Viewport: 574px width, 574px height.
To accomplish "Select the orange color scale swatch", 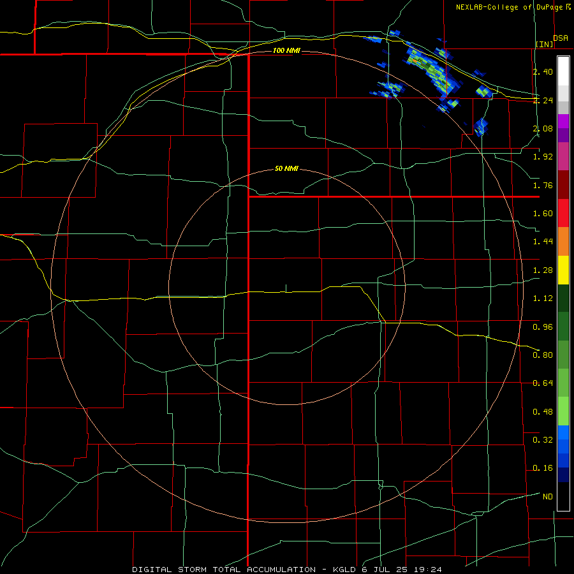I will 563,242.
